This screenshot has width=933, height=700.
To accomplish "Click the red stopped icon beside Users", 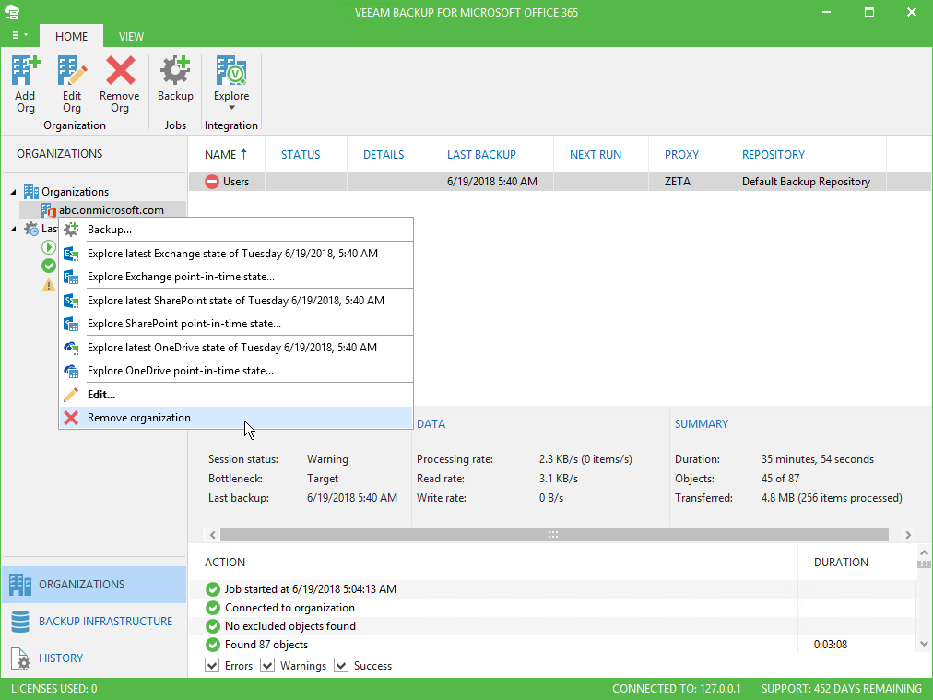I will (212, 182).
